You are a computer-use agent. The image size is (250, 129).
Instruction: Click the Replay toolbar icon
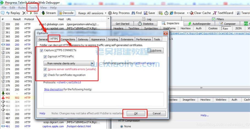coord(13,13)
